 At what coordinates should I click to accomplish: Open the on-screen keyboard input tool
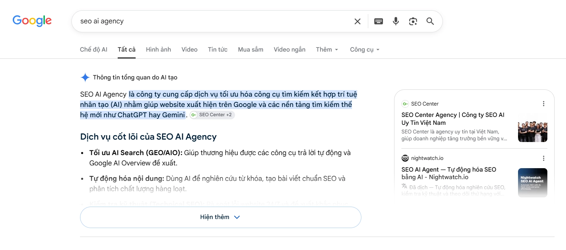(x=379, y=21)
